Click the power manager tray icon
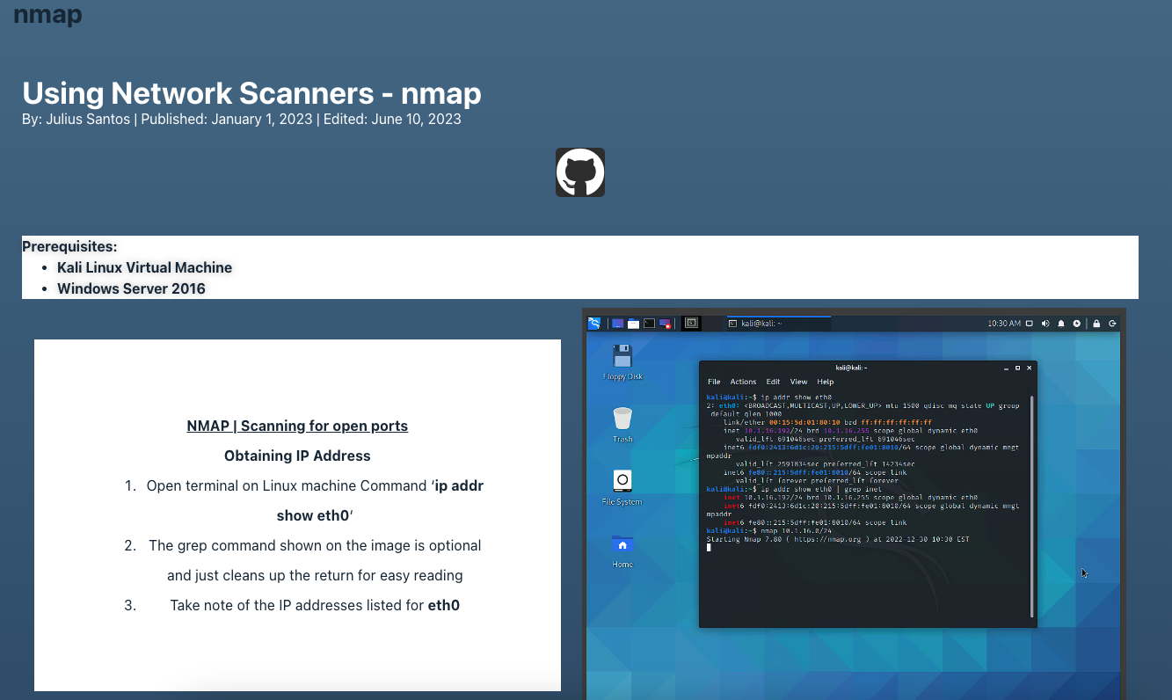The height and width of the screenshot is (700, 1172). coord(1076,324)
